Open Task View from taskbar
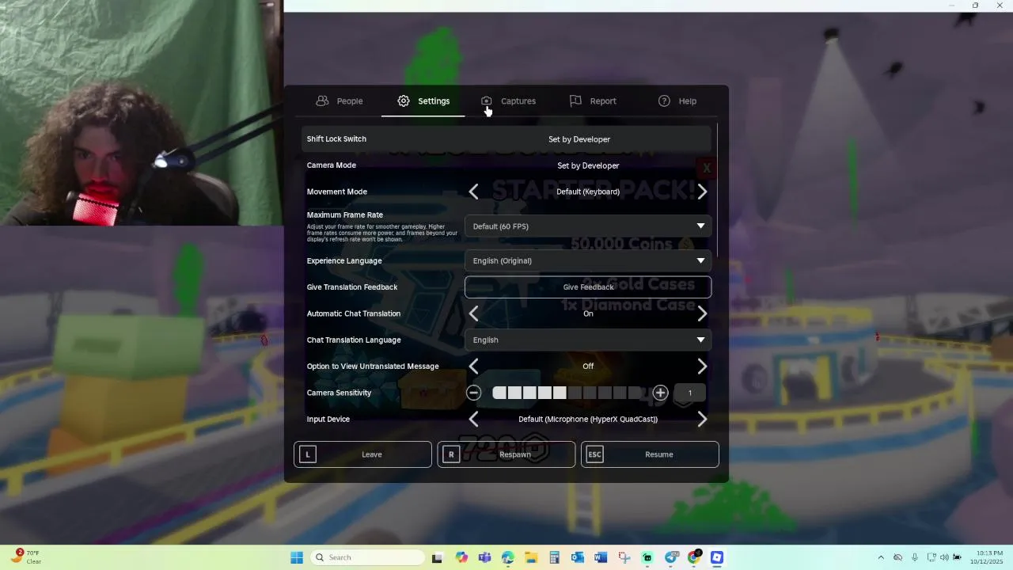 coord(437,557)
